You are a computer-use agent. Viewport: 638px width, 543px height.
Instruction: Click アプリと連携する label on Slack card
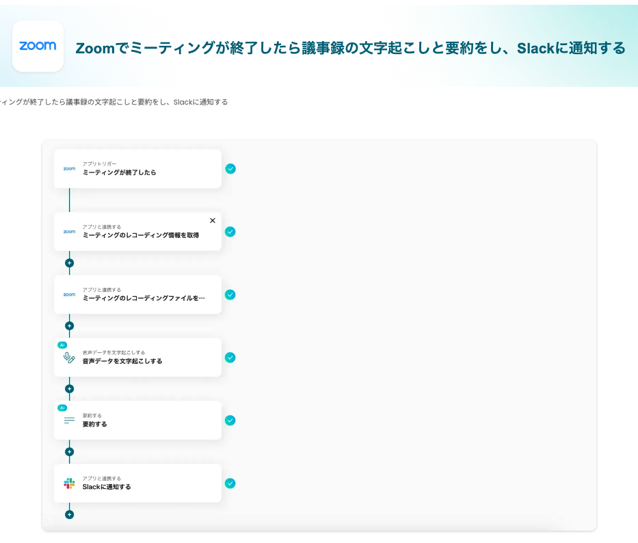pos(102,479)
